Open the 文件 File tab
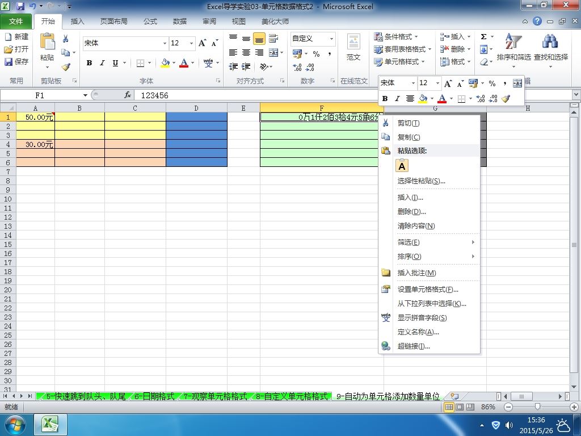This screenshot has height=436, width=581. point(15,22)
